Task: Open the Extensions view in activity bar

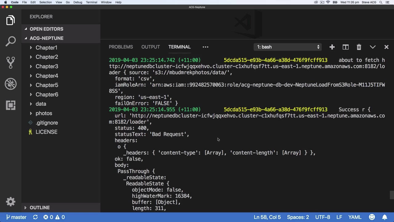Action: pyautogui.click(x=10, y=105)
